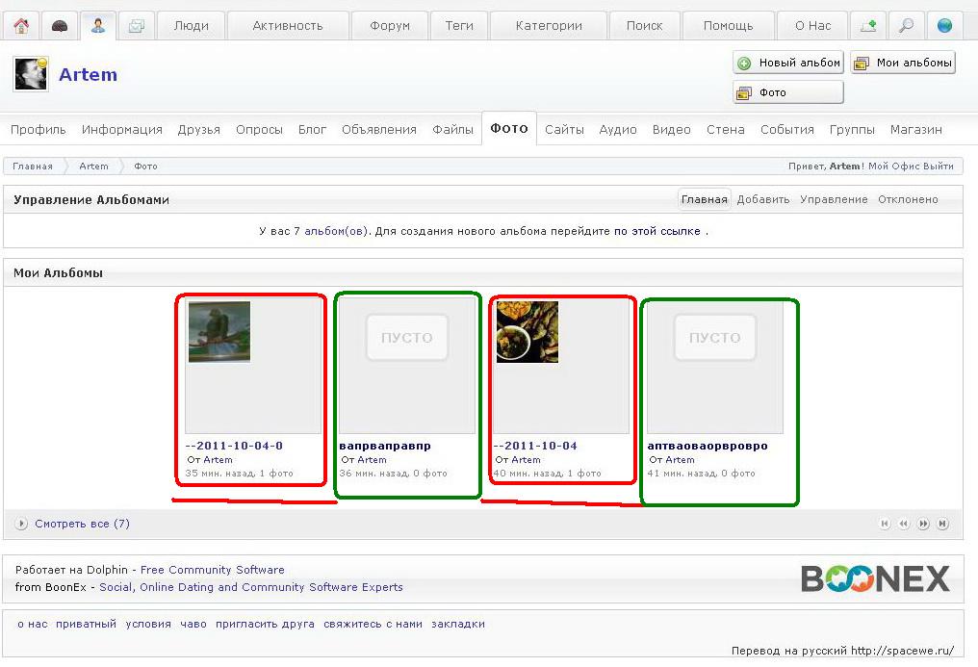The width and height of the screenshot is (978, 667).
Task: Open the Управление albums tab
Action: coord(834,199)
